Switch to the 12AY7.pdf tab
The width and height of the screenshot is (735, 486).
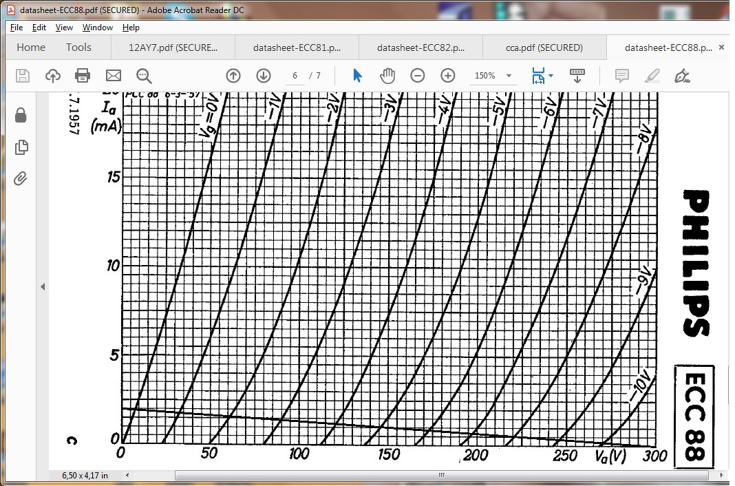pos(173,47)
